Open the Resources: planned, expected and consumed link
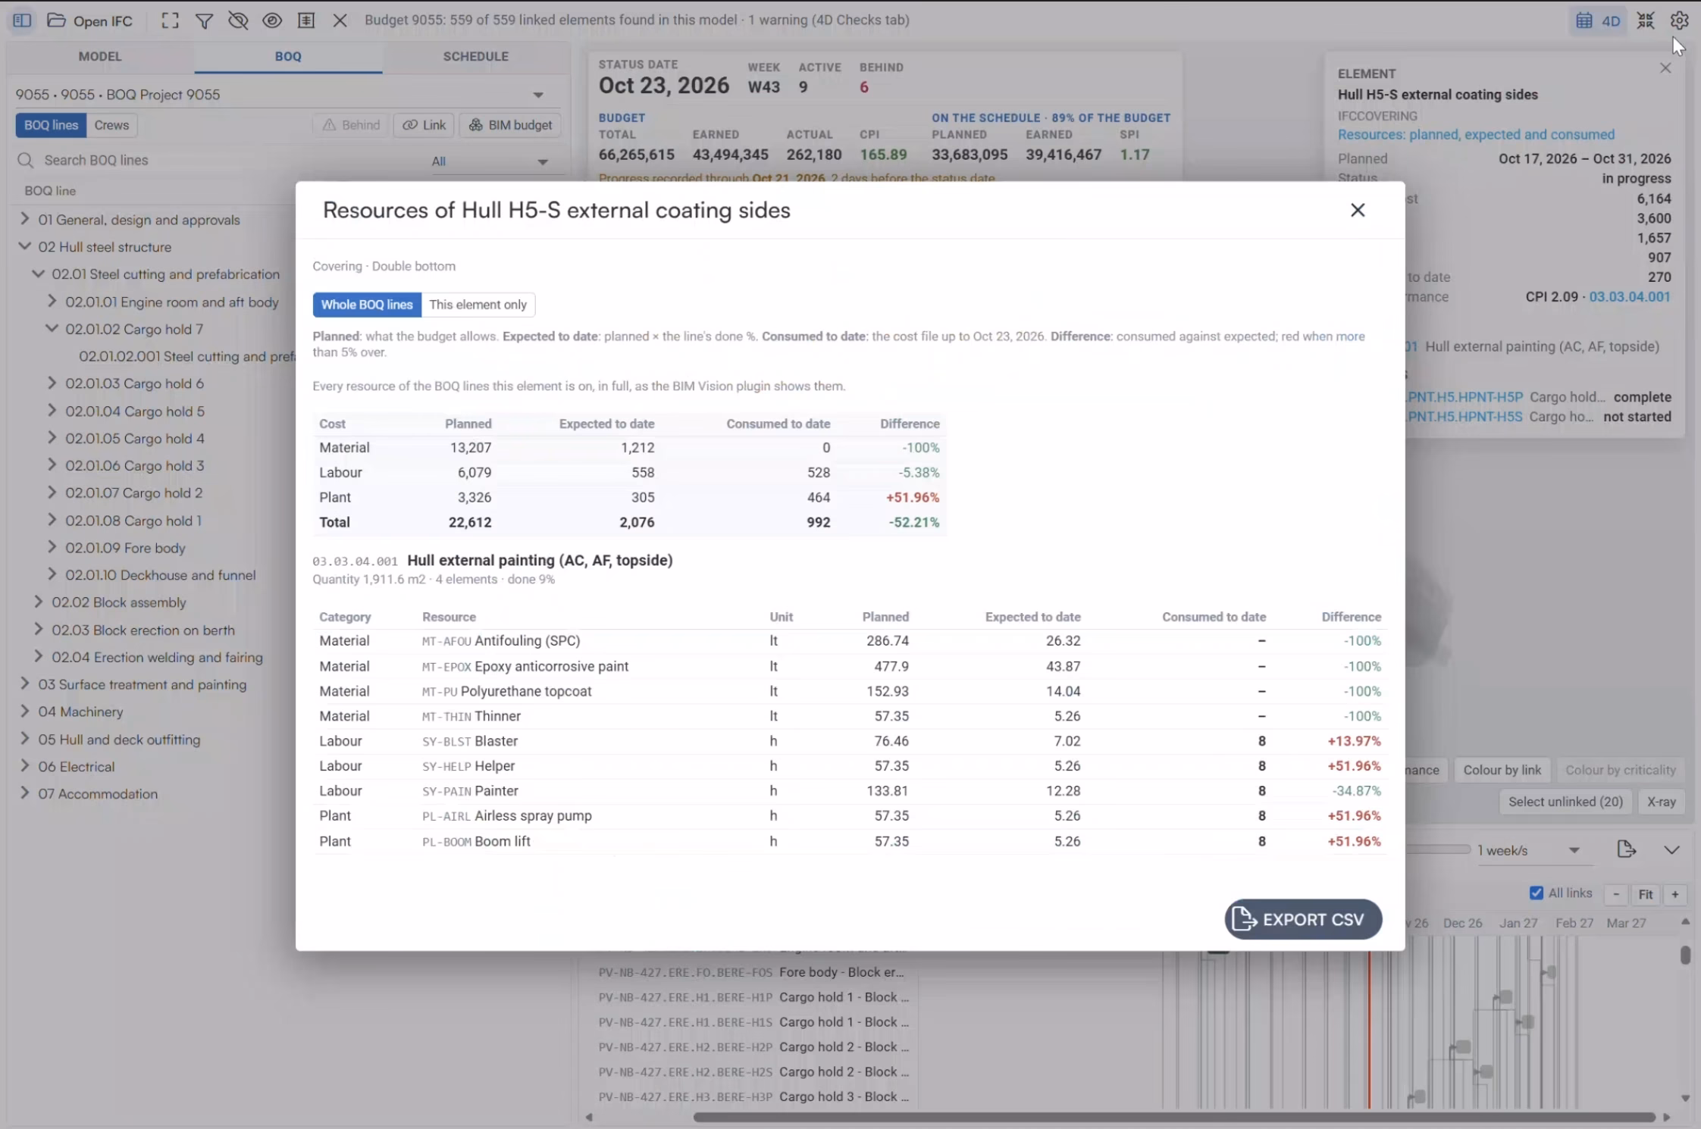Viewport: 1701px width, 1129px height. click(1476, 135)
